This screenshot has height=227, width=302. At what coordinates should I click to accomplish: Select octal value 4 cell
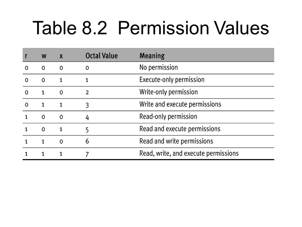click(87, 117)
